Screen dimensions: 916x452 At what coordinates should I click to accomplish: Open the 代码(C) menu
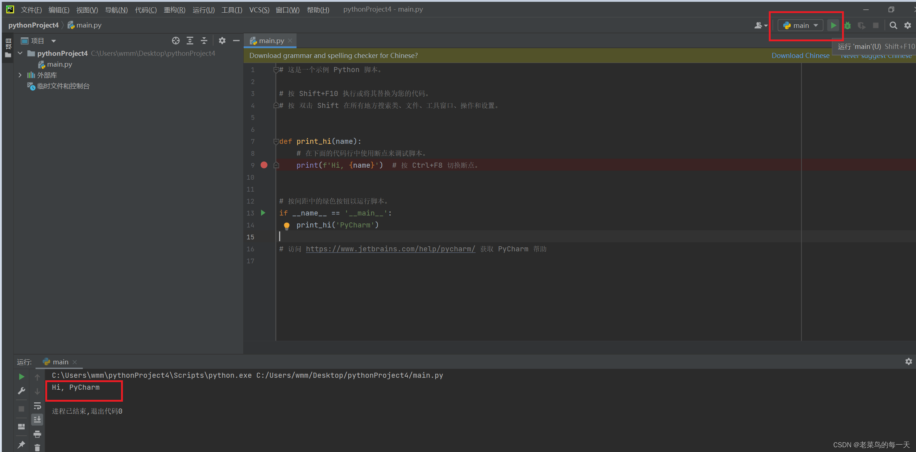point(146,10)
